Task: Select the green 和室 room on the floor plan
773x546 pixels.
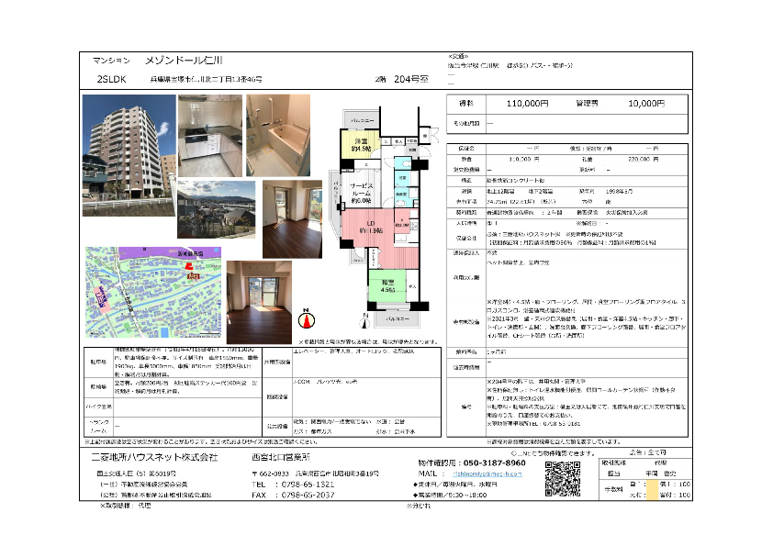Action: [386, 285]
